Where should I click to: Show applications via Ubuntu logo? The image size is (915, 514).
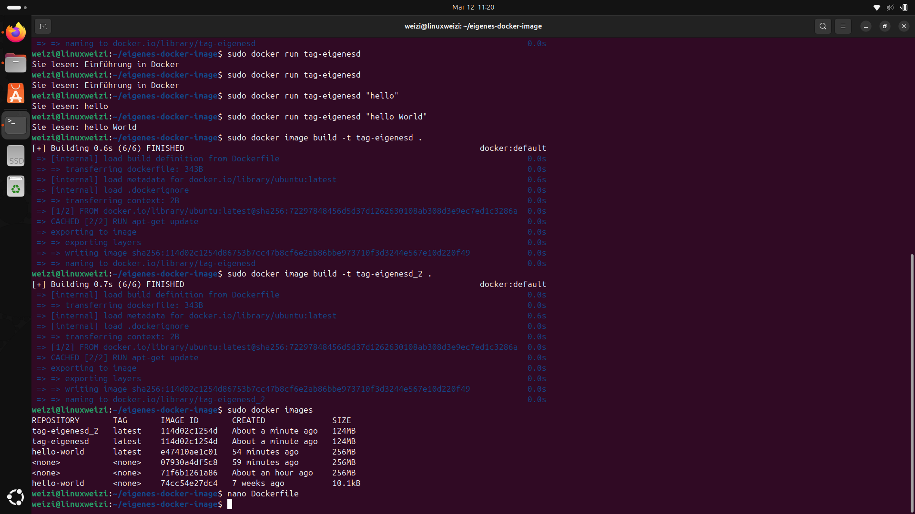(16, 497)
